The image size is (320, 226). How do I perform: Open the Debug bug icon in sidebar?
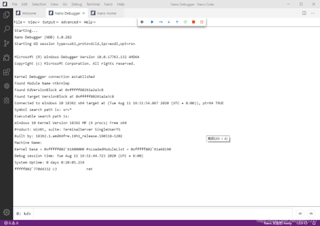coord(6,58)
